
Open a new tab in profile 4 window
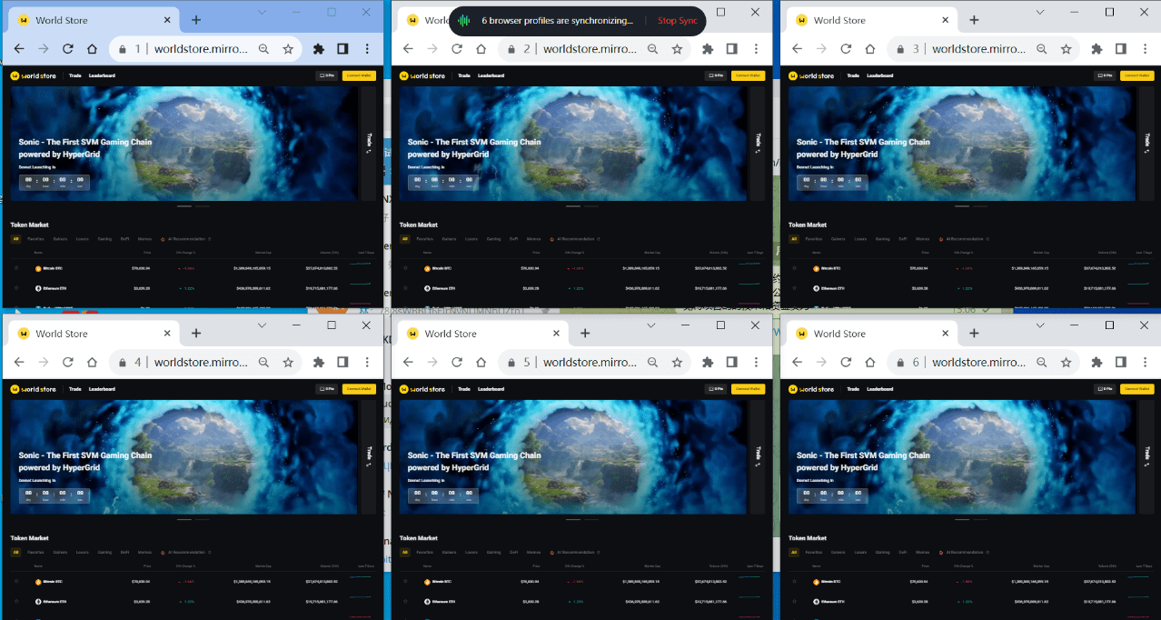(x=195, y=334)
